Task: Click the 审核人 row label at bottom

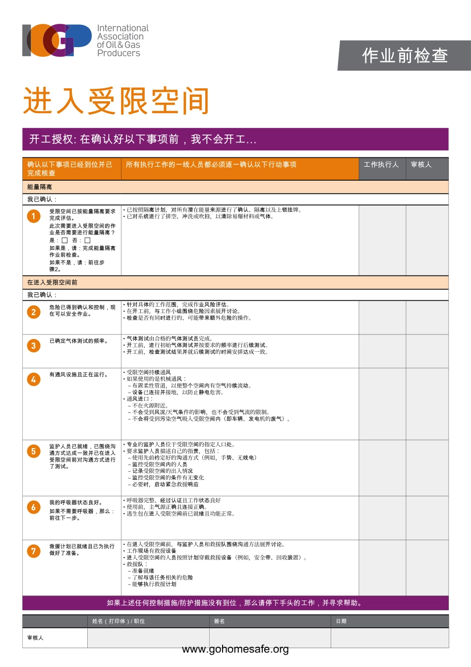Action: click(35, 638)
